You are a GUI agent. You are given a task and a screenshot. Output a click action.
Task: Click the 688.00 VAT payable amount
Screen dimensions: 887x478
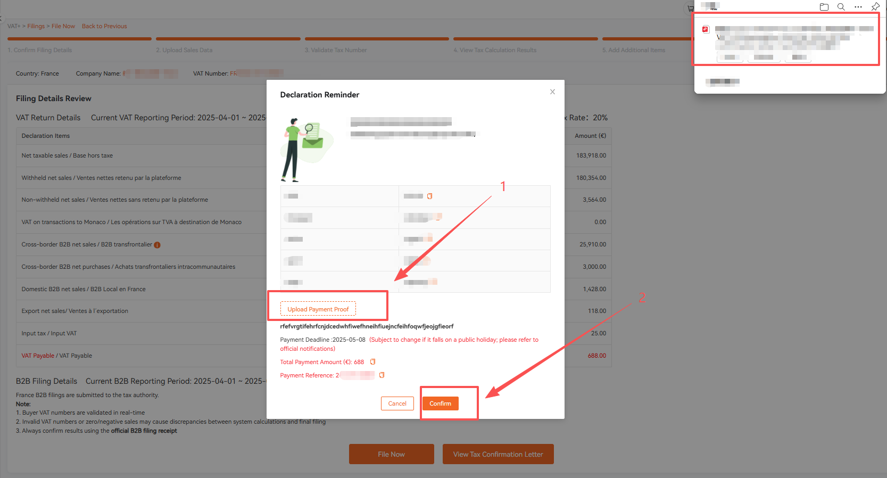(x=597, y=356)
